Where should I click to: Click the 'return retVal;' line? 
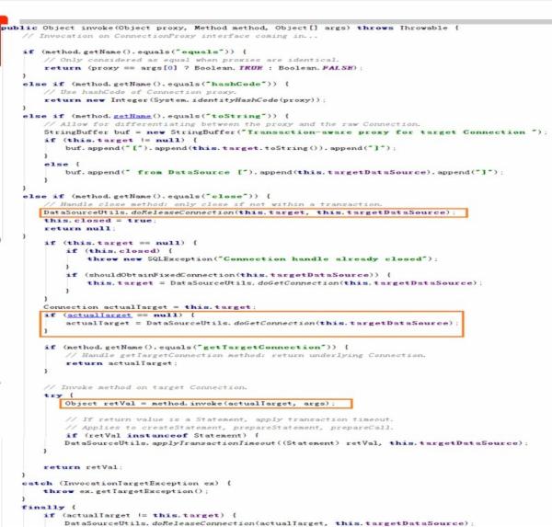(x=83, y=467)
